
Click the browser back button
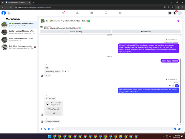[3, 7]
